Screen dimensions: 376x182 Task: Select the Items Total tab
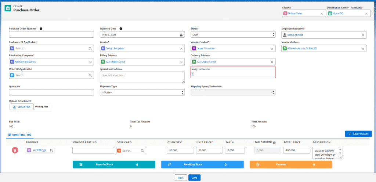coord(19,135)
